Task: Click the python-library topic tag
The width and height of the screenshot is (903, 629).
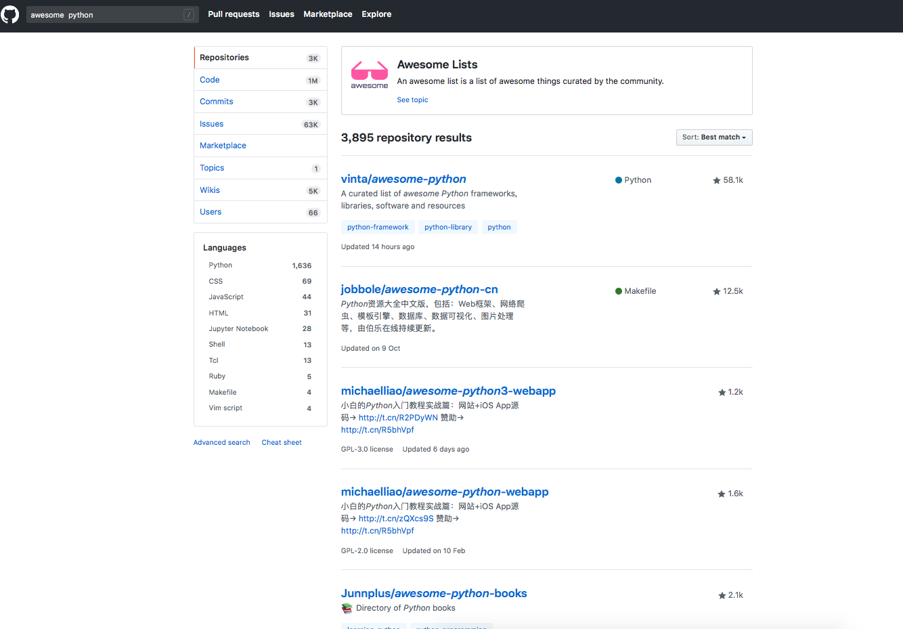Action: [x=448, y=227]
